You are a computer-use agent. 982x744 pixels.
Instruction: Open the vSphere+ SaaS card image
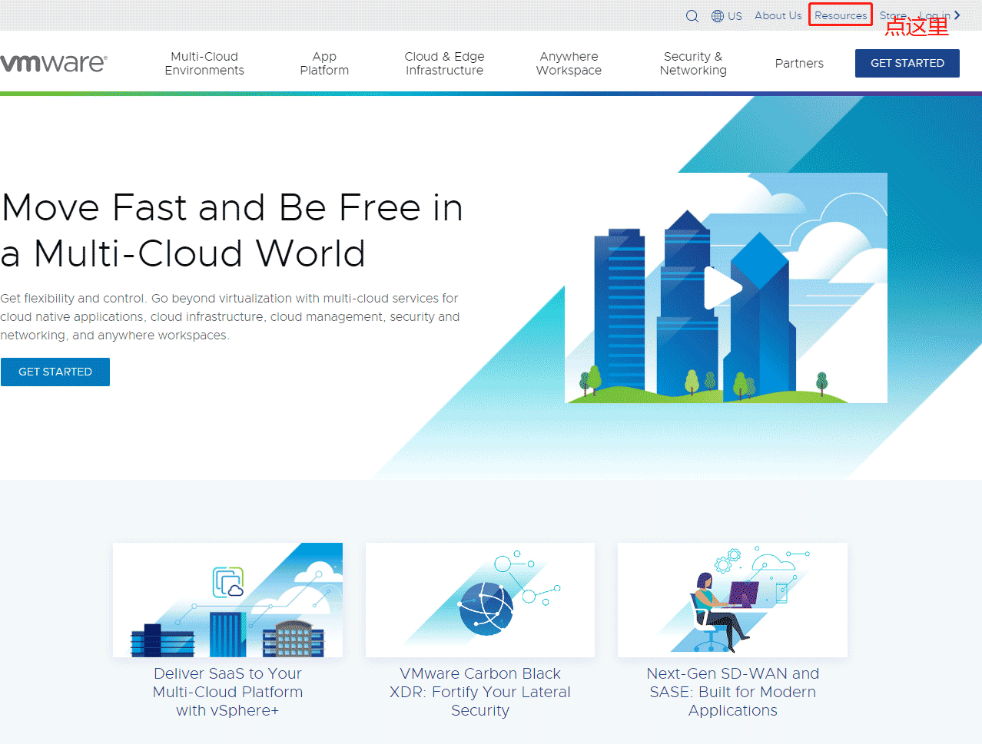click(x=227, y=600)
